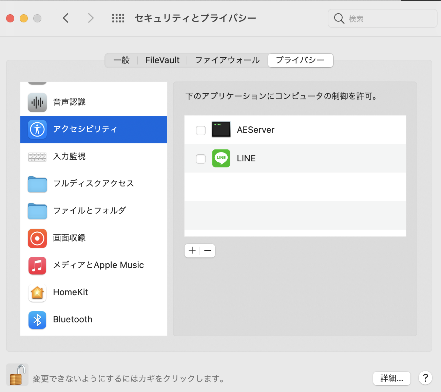Select the Bluetooth label in sidebar
The height and width of the screenshot is (392, 441).
(x=73, y=320)
